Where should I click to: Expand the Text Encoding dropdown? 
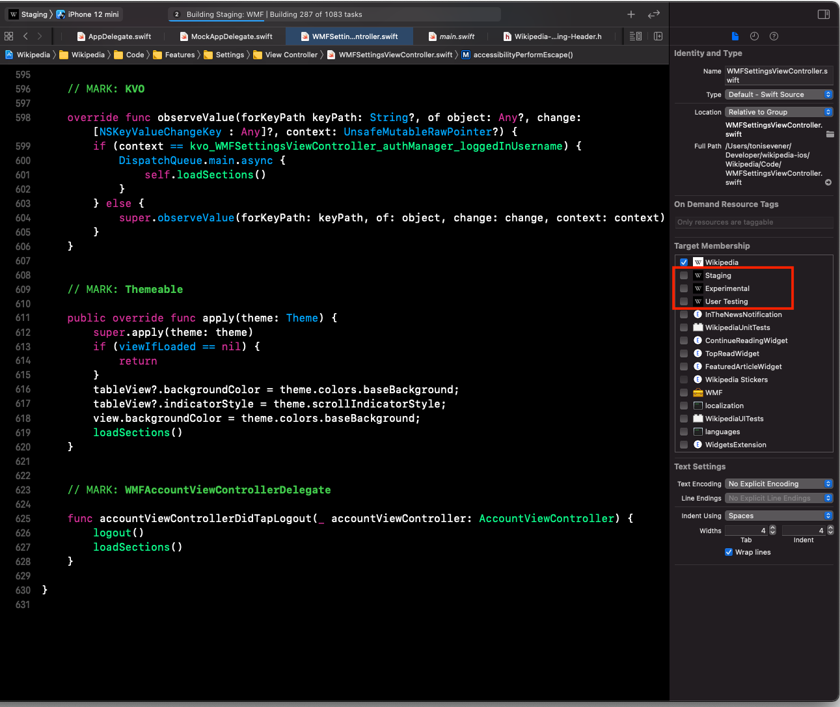pos(779,484)
